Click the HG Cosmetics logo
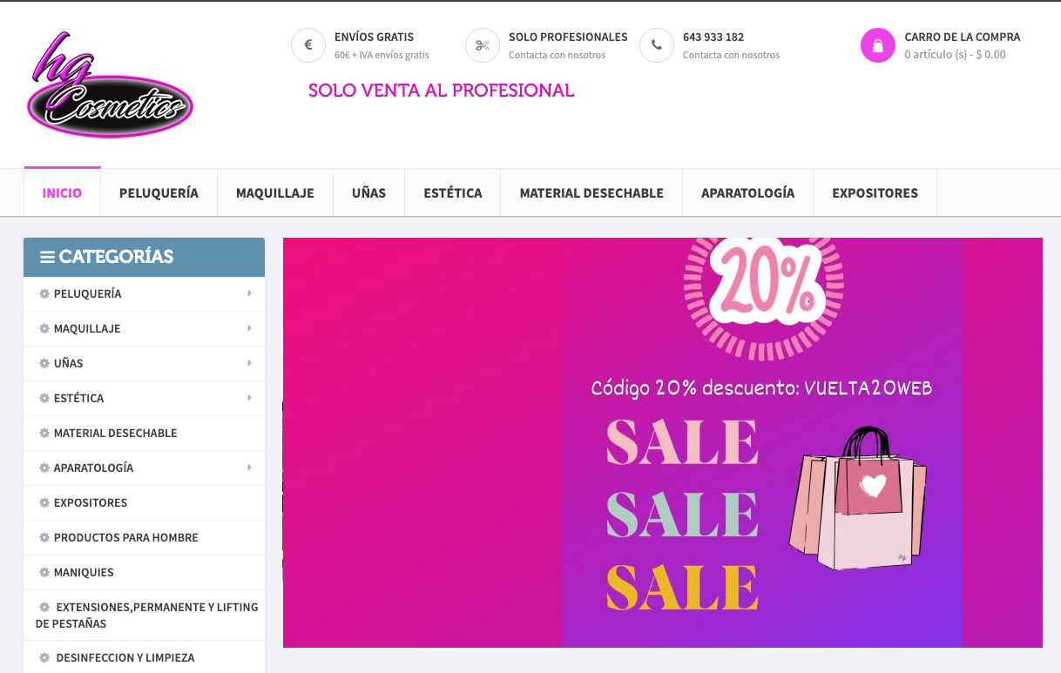The width and height of the screenshot is (1061, 673). point(110,85)
